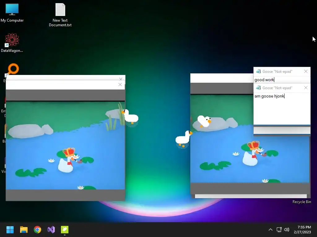Open the DataWagon desktop shortcut
The image size is (317, 237).
12,43
